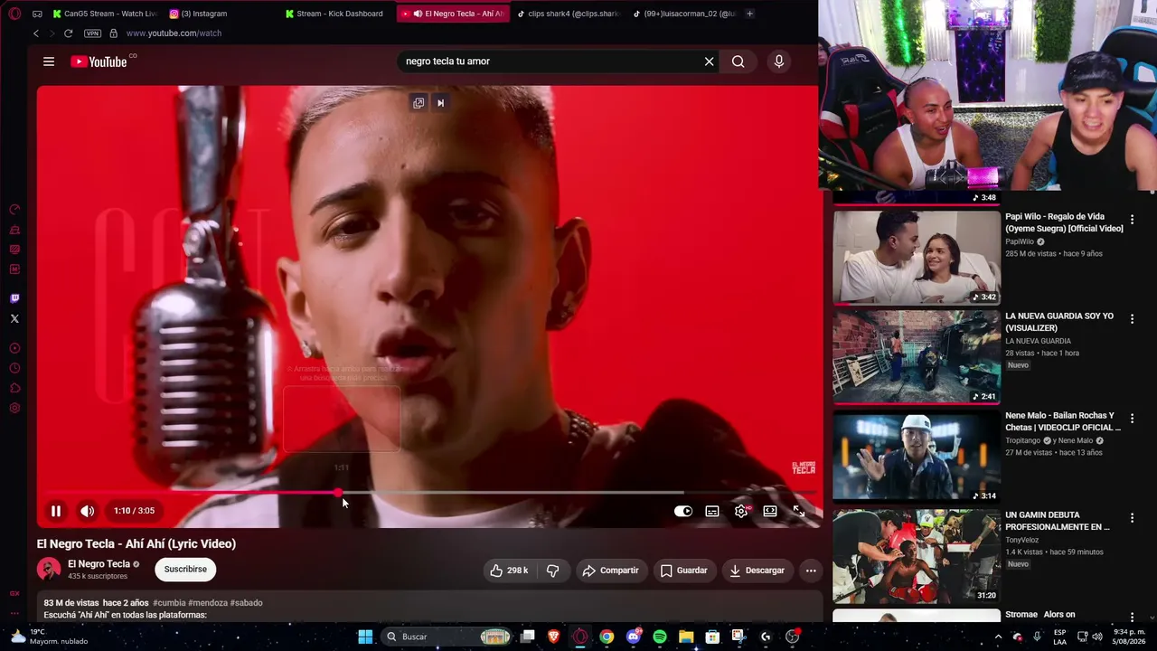Viewport: 1157px width, 651px height.
Task: Click the red progress scrubber handle
Action: point(338,493)
